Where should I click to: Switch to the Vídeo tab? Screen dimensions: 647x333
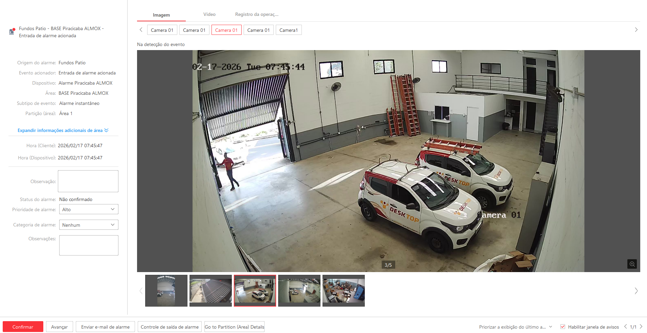click(x=209, y=15)
